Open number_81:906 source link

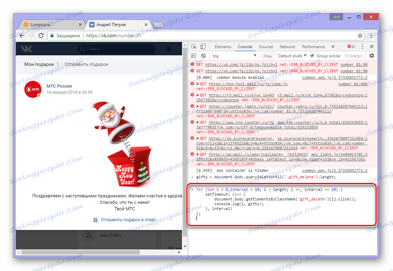coord(353,84)
